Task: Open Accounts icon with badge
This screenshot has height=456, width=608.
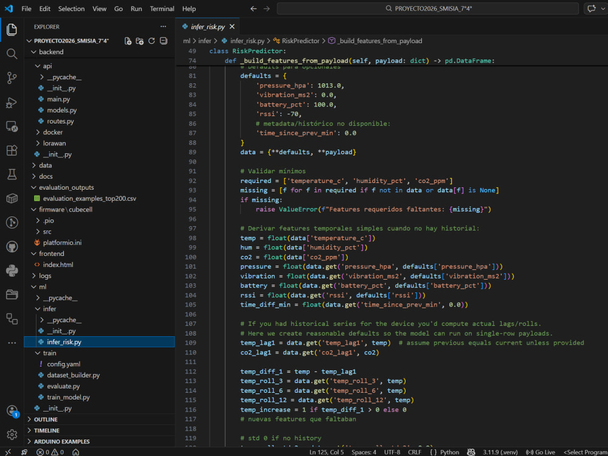Action: click(12, 411)
